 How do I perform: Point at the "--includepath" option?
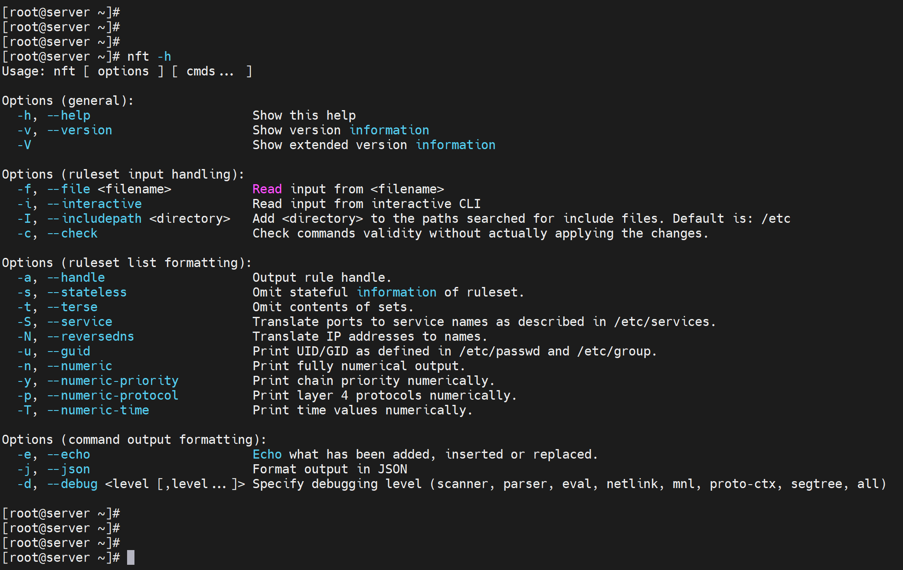(x=95, y=218)
